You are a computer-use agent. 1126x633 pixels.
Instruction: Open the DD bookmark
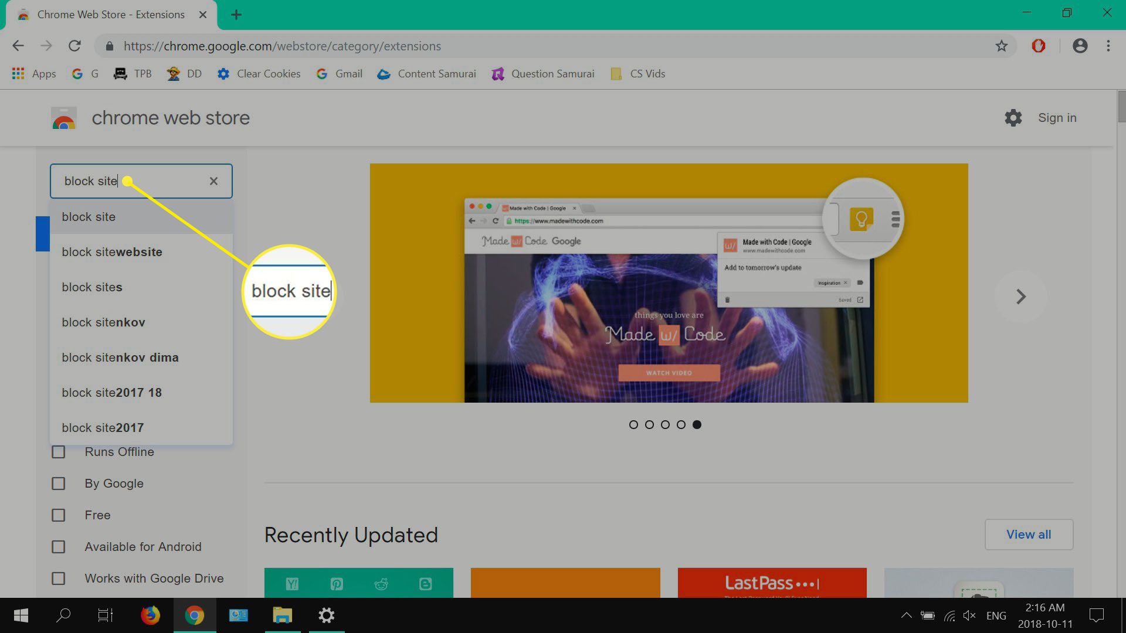click(x=184, y=74)
